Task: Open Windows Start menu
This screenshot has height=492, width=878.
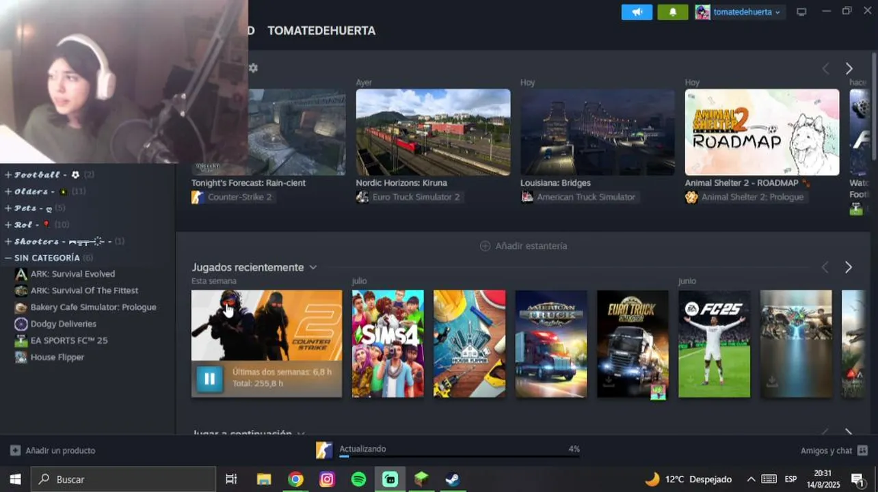Action: pos(15,479)
